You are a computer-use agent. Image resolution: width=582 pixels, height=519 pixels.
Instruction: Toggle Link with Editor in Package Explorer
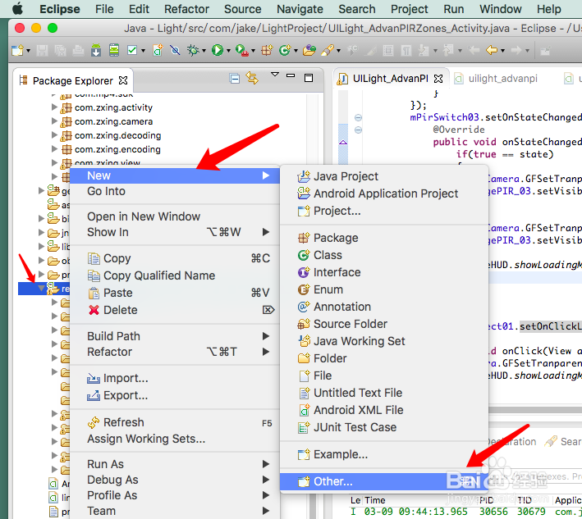[252, 78]
